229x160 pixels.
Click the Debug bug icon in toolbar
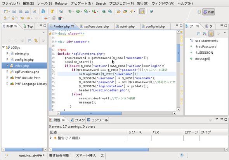(70, 11)
